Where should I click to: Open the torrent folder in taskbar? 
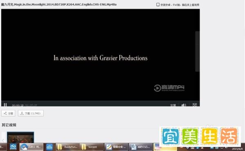[91, 147]
